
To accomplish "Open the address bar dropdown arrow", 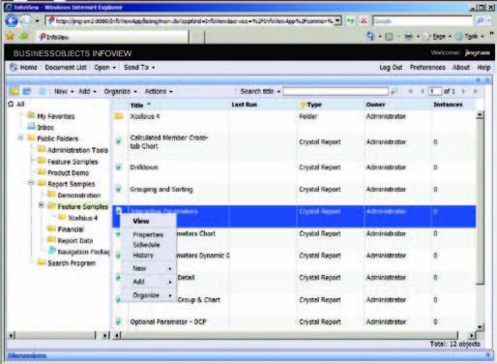I will 337,21.
